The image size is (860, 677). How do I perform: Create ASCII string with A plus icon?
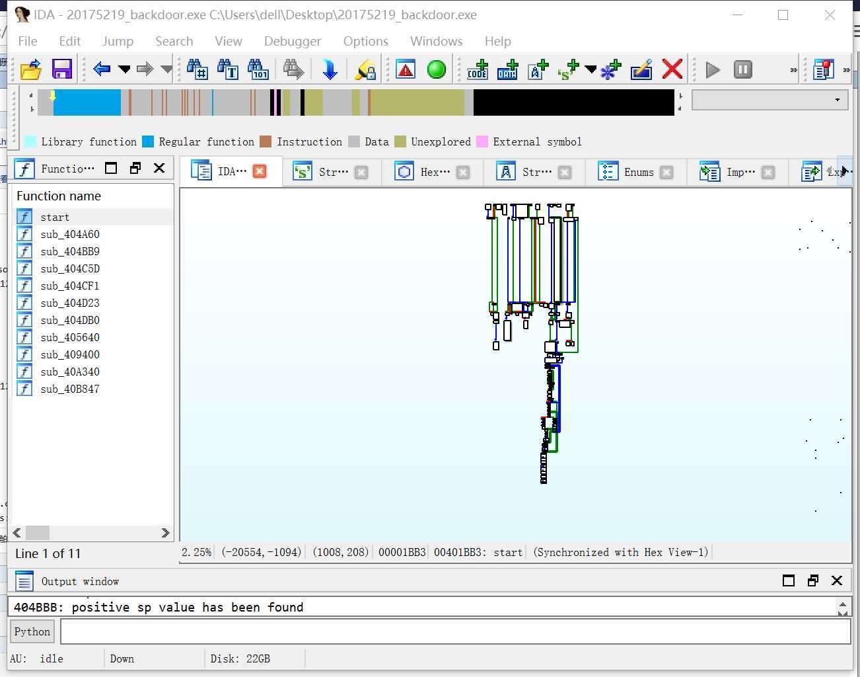(x=538, y=69)
